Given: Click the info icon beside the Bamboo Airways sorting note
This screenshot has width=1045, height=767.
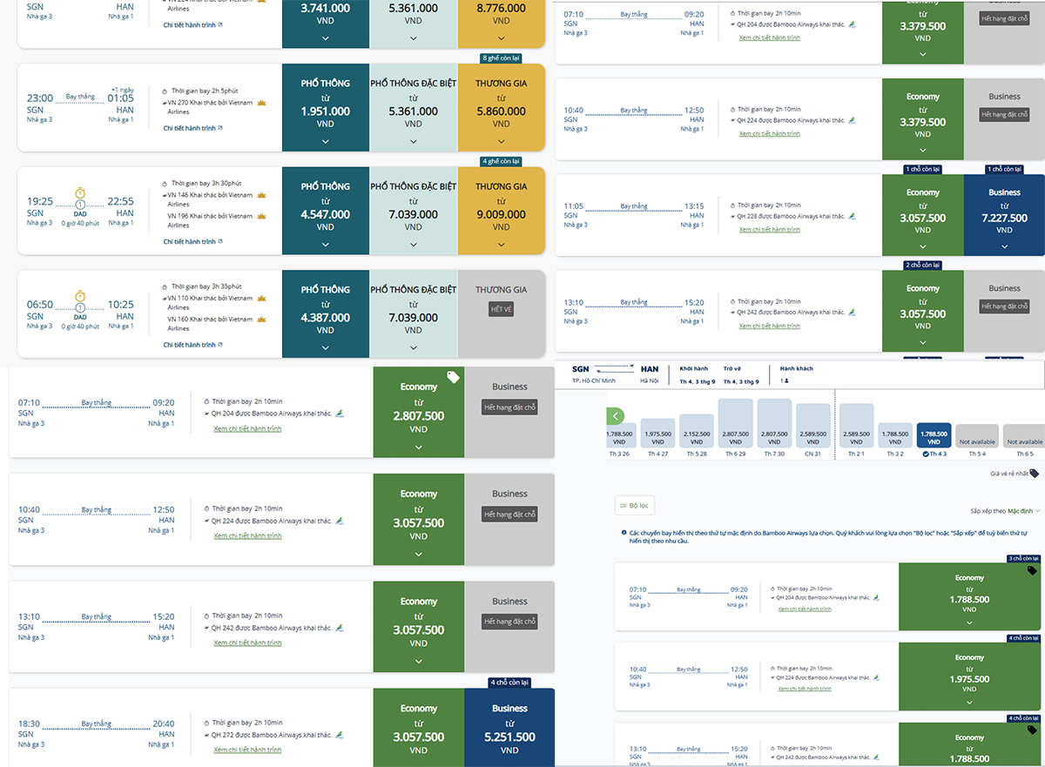Looking at the screenshot, I should click(x=624, y=532).
